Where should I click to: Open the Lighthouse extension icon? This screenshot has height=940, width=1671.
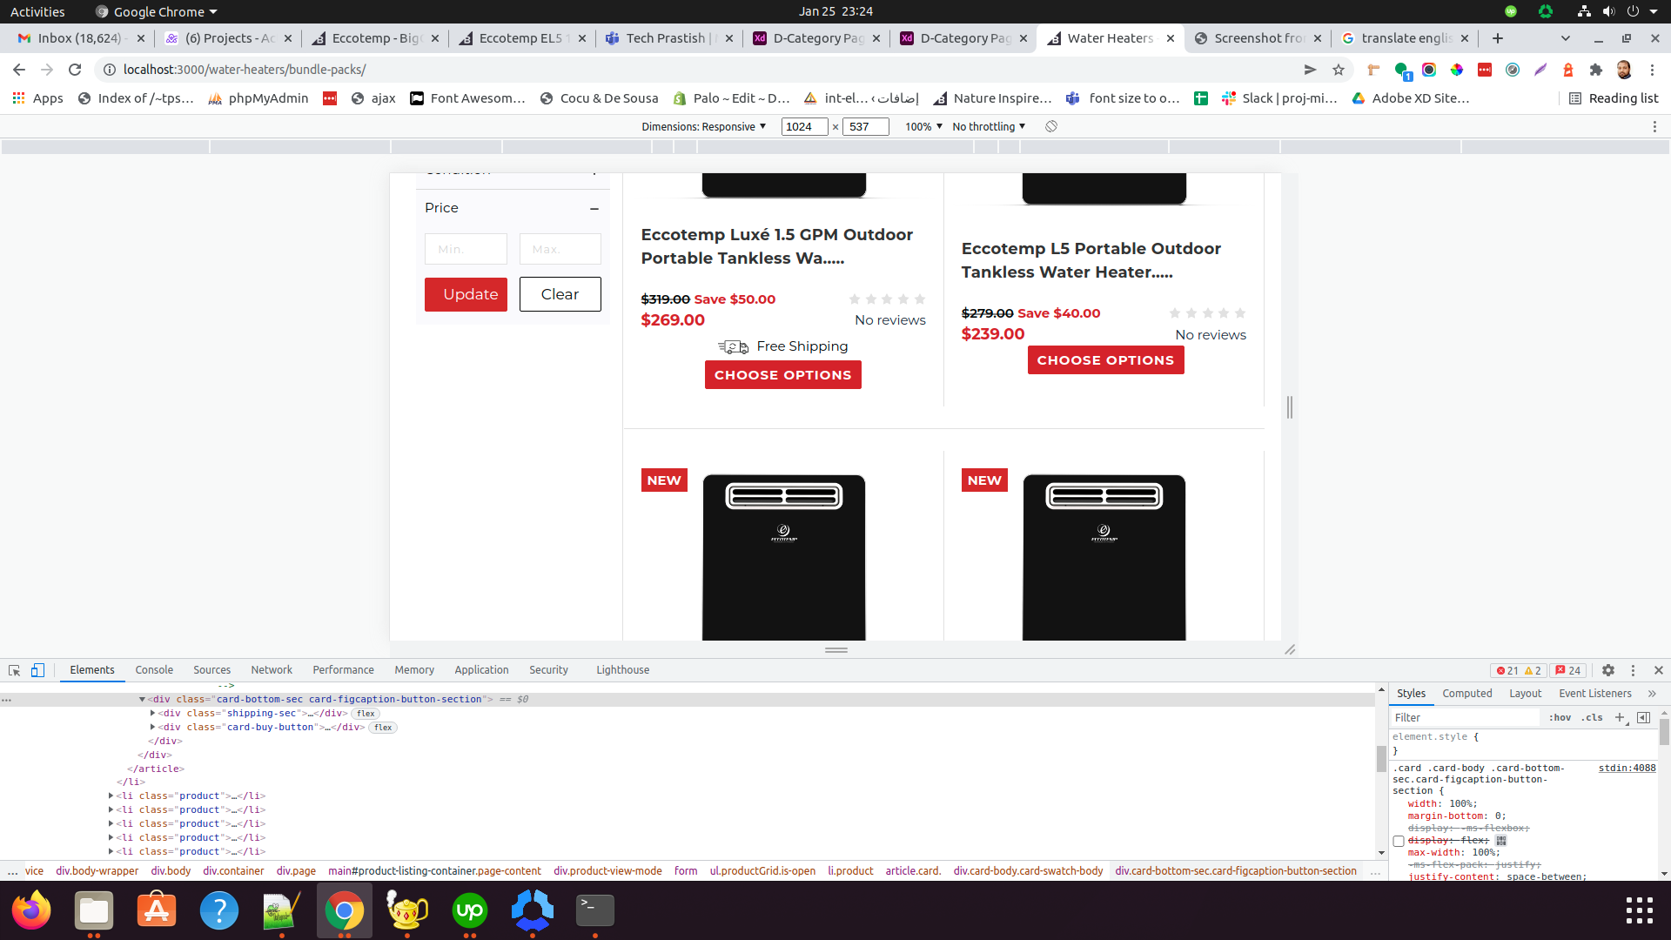click(x=1568, y=70)
